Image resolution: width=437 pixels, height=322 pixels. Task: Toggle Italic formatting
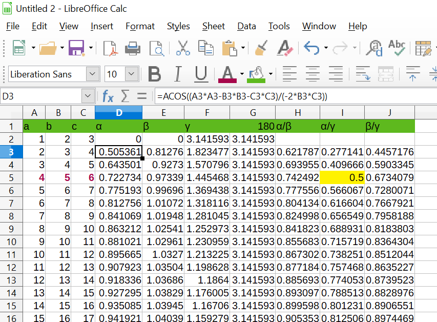click(x=178, y=74)
